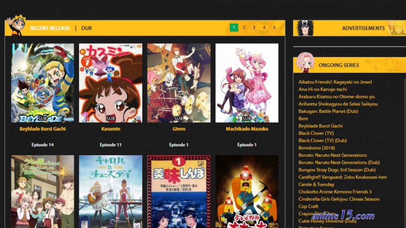Select page 1 green button

coord(234,27)
